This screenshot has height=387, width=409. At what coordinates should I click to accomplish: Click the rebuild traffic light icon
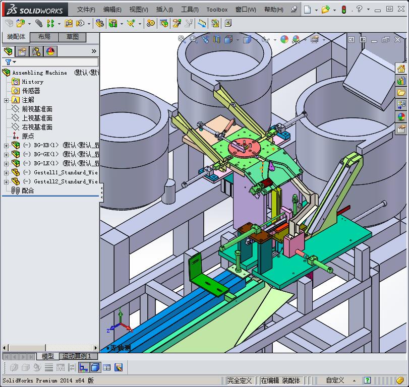[x=344, y=10]
